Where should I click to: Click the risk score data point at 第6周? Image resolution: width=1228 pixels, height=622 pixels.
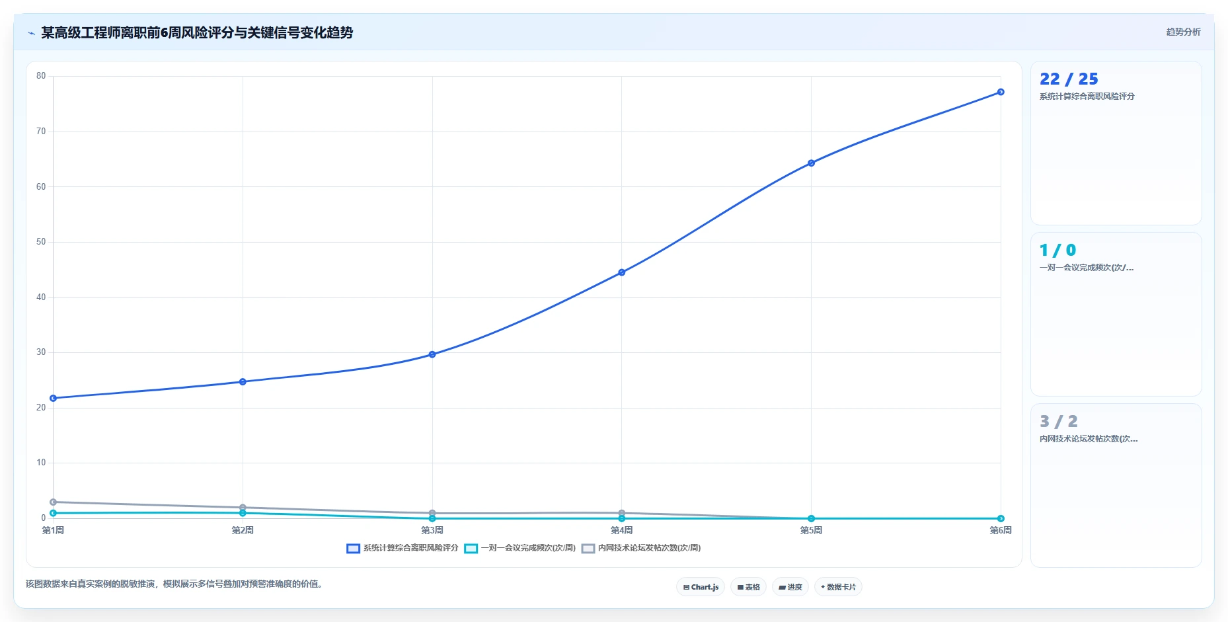coord(1001,92)
